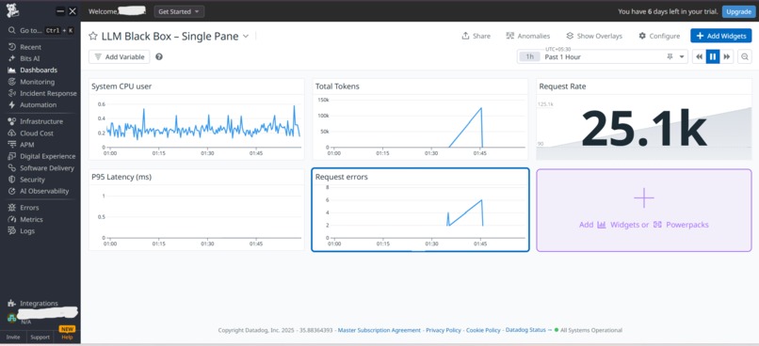Viewport: 759px width, 346px height.
Task: Step the time range backward
Action: tap(699, 56)
